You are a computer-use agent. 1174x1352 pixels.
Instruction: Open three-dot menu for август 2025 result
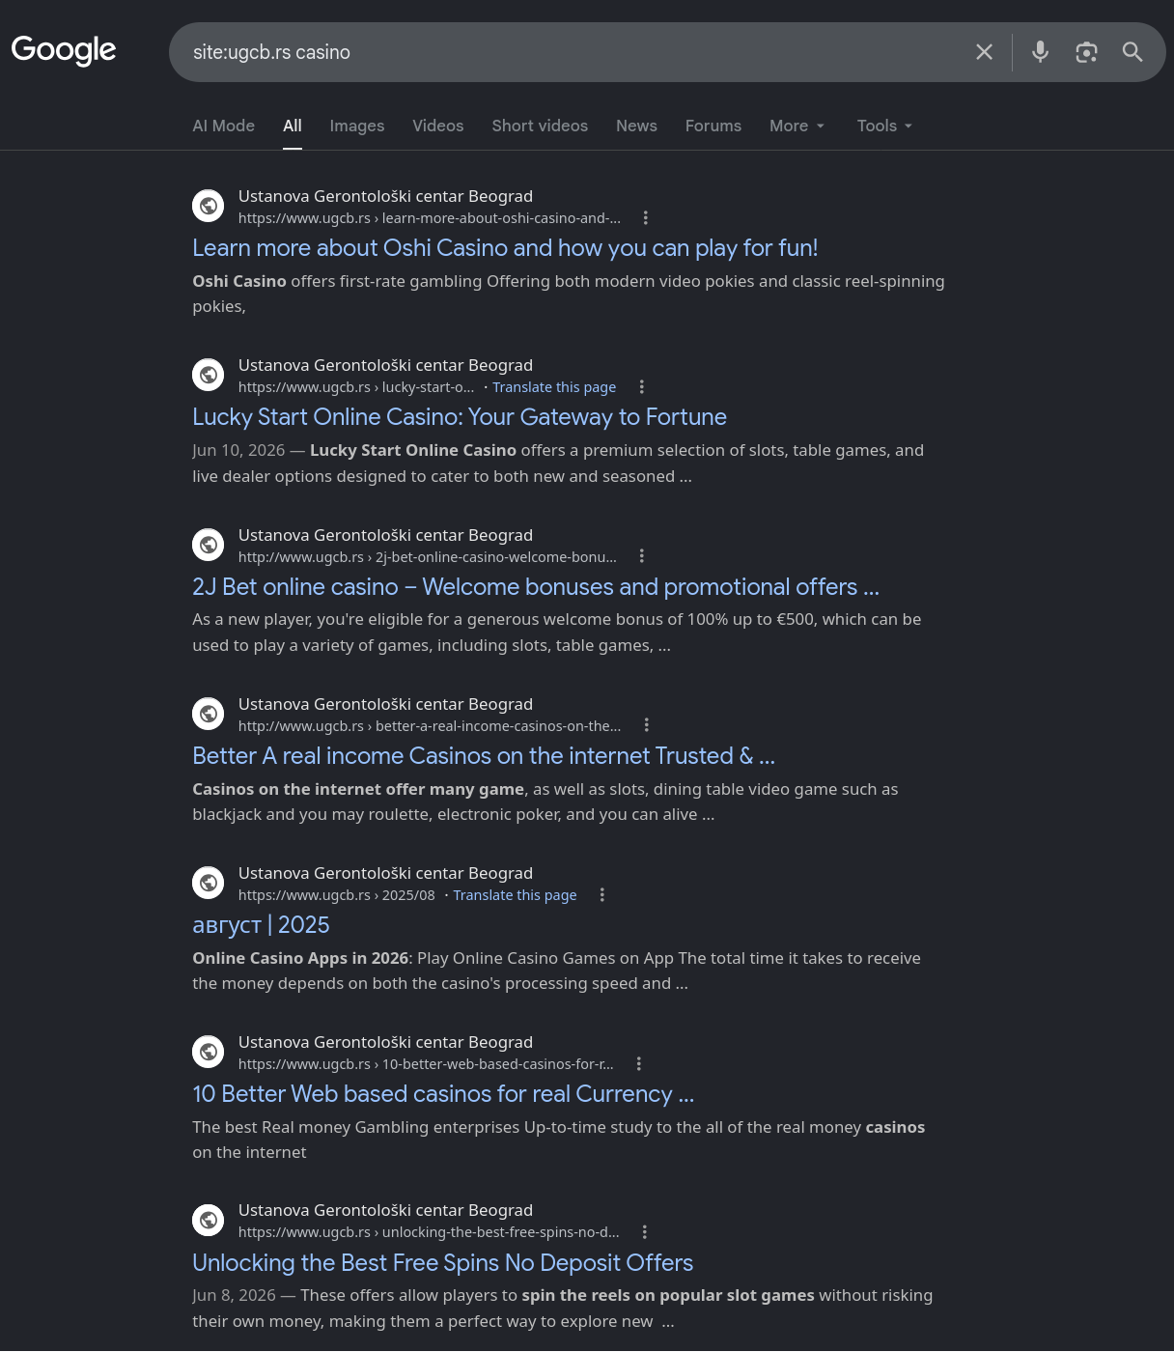click(x=601, y=895)
